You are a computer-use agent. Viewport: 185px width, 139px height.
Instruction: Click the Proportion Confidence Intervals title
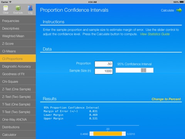point(74,10)
